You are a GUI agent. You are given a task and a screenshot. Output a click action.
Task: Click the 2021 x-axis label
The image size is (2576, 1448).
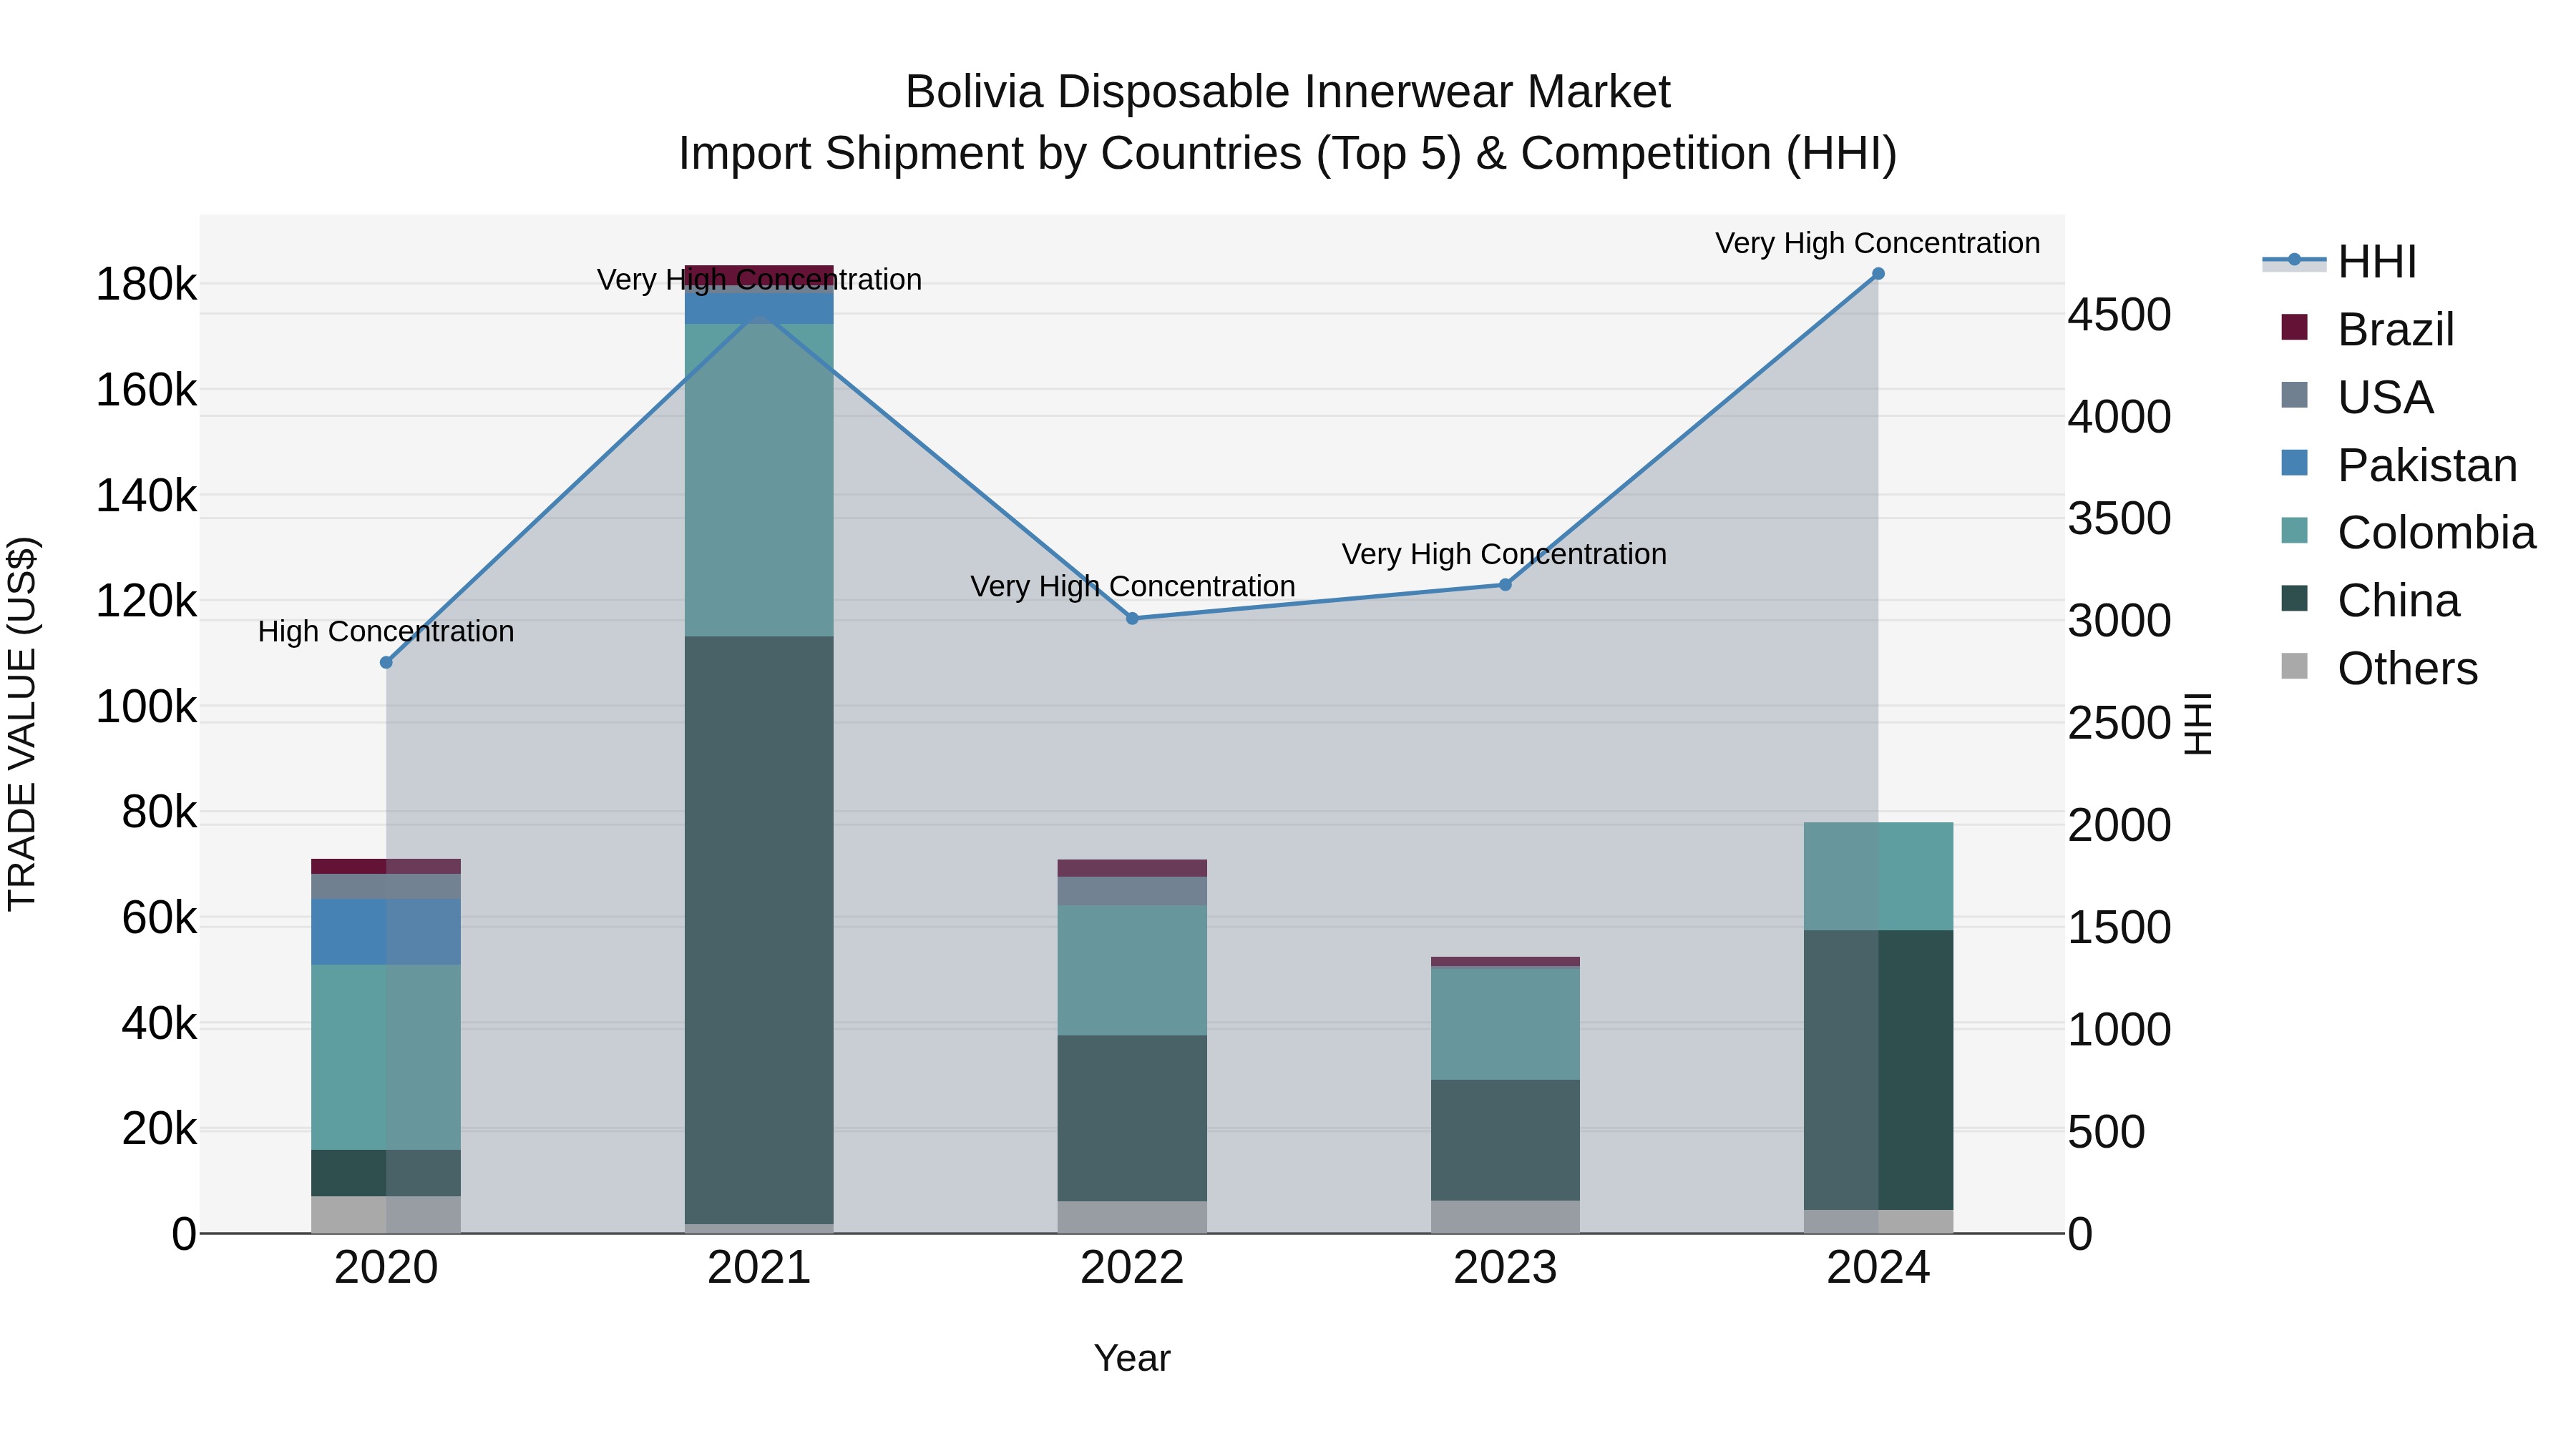pyautogui.click(x=759, y=1268)
